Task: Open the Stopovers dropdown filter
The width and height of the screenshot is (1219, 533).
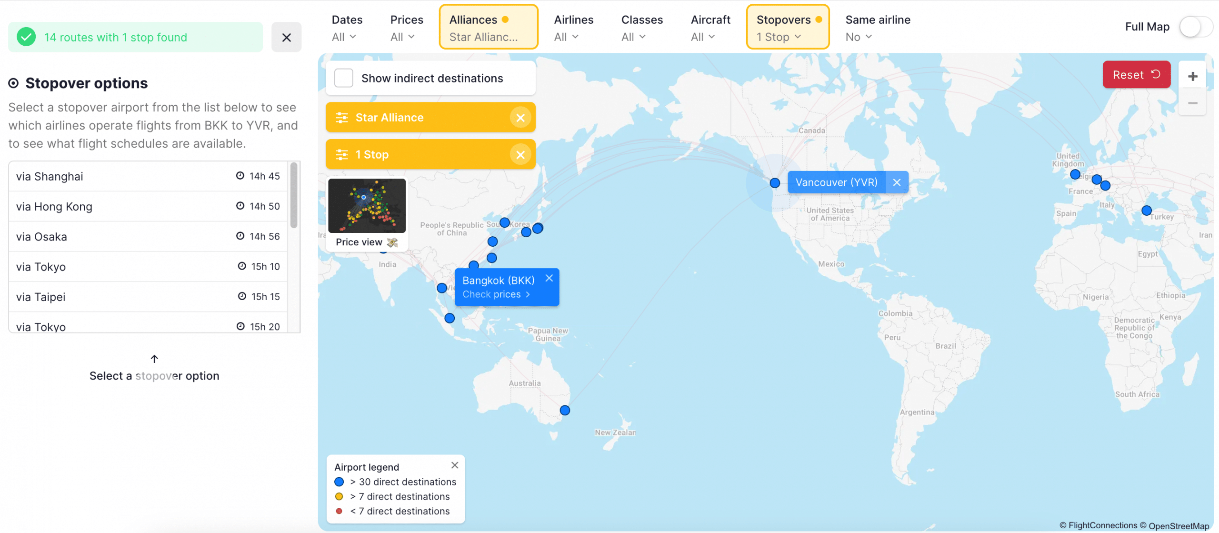Action: coord(788,28)
